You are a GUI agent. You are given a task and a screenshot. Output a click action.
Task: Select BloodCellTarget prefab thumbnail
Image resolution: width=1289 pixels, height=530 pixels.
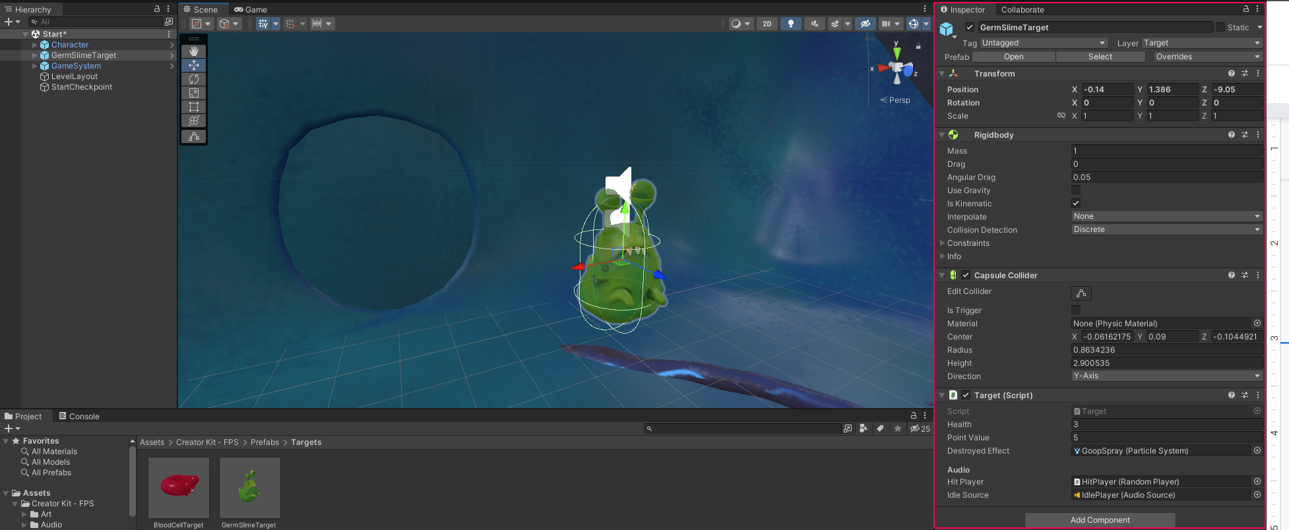coord(179,488)
